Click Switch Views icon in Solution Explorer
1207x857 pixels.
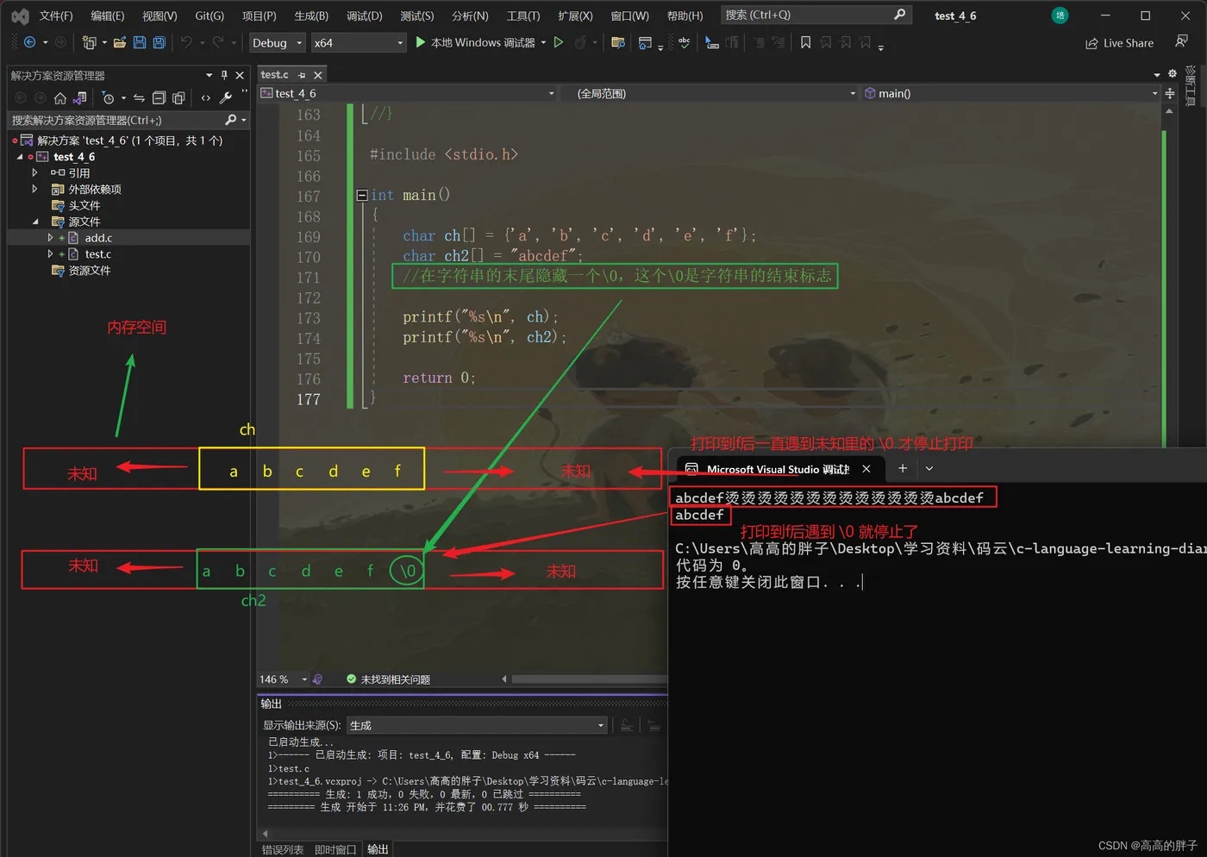[x=80, y=97]
